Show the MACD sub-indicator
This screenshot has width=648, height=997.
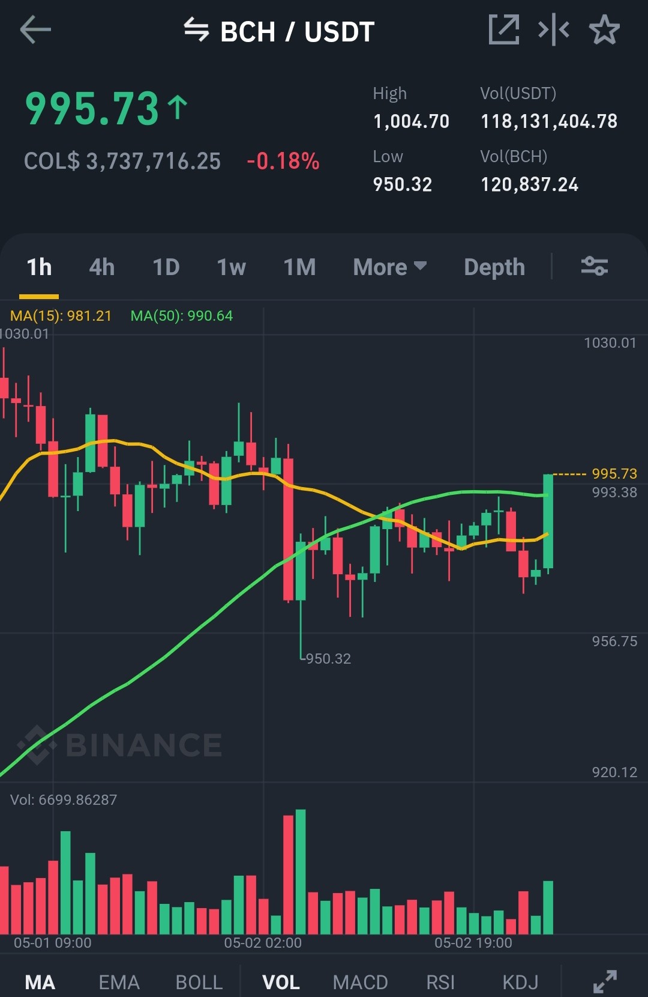point(361,982)
